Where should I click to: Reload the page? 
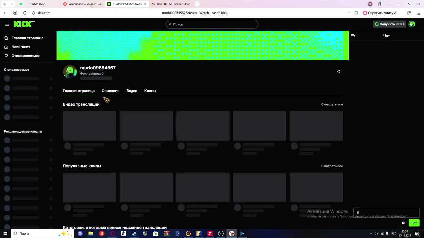(x=25, y=13)
